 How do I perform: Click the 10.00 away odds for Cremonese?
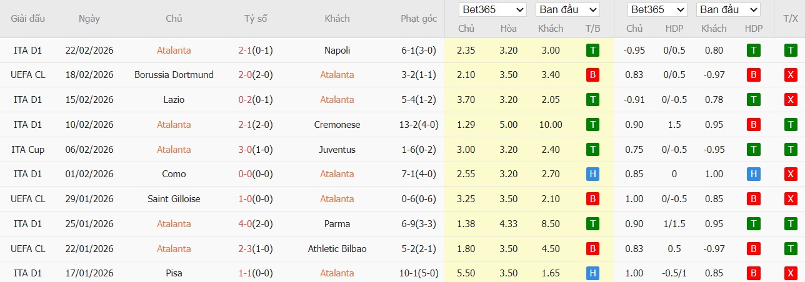[551, 125]
